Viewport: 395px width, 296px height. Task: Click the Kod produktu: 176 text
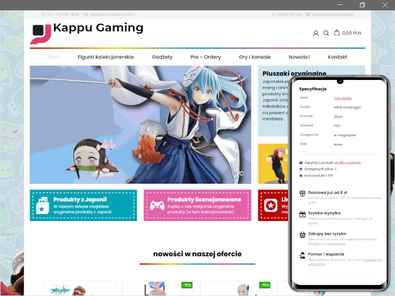coord(318,176)
